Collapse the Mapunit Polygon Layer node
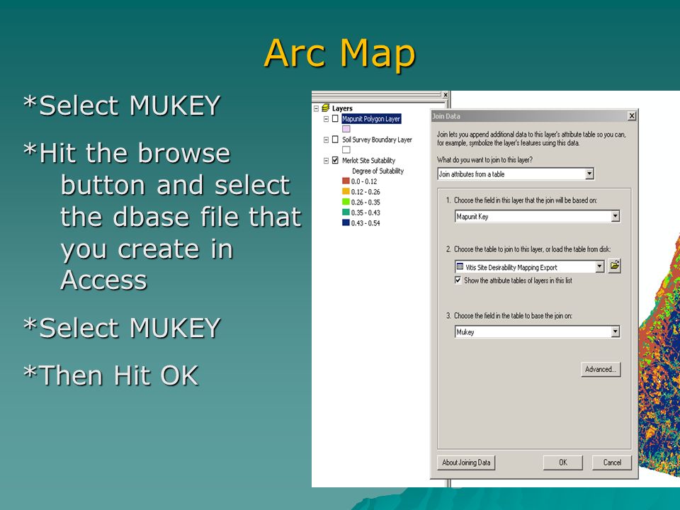680x510 pixels. 326,119
